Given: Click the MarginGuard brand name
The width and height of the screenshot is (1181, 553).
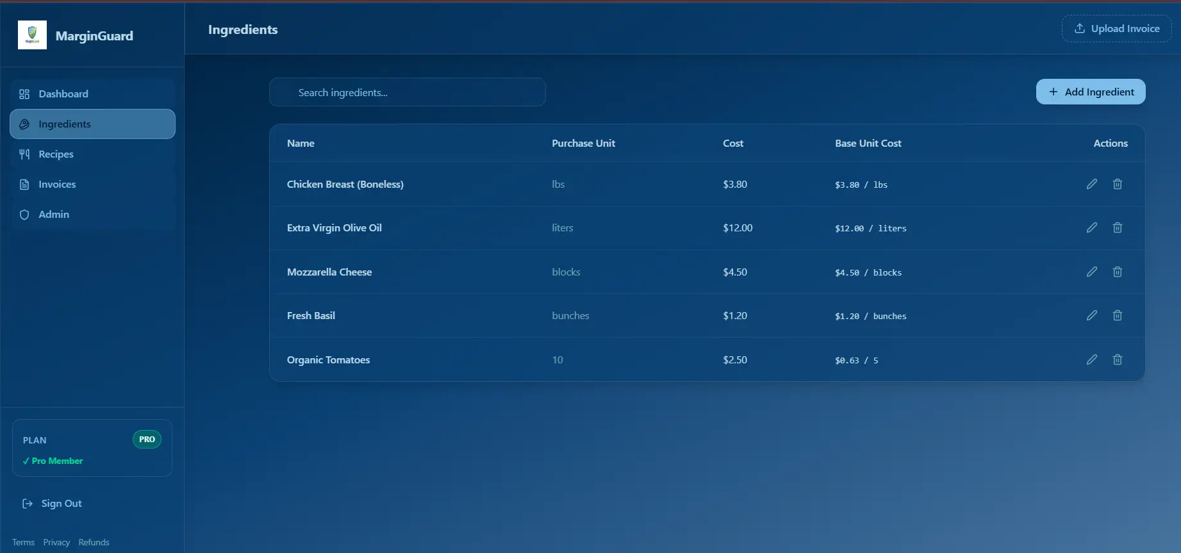Looking at the screenshot, I should tap(94, 36).
